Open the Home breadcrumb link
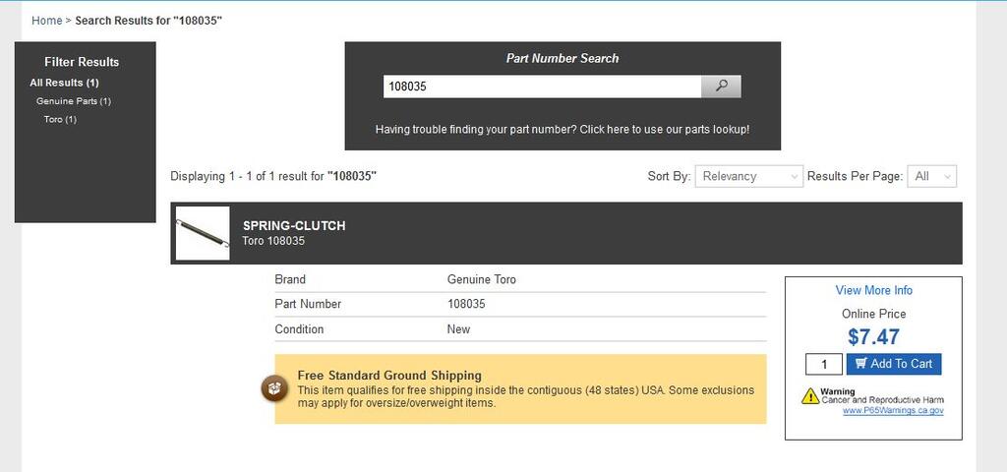Viewport: 1007px width, 472px height. point(47,21)
